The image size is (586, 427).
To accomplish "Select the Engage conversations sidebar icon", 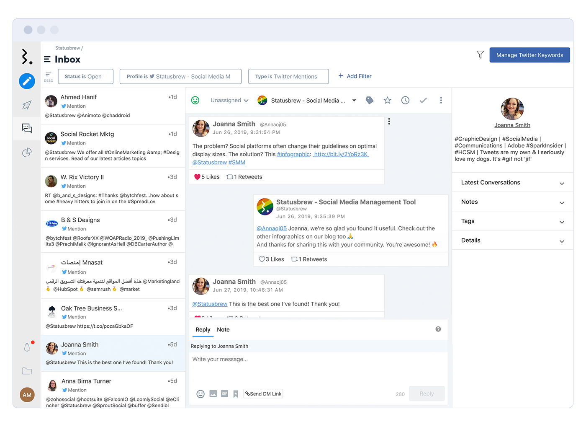I will (x=27, y=128).
